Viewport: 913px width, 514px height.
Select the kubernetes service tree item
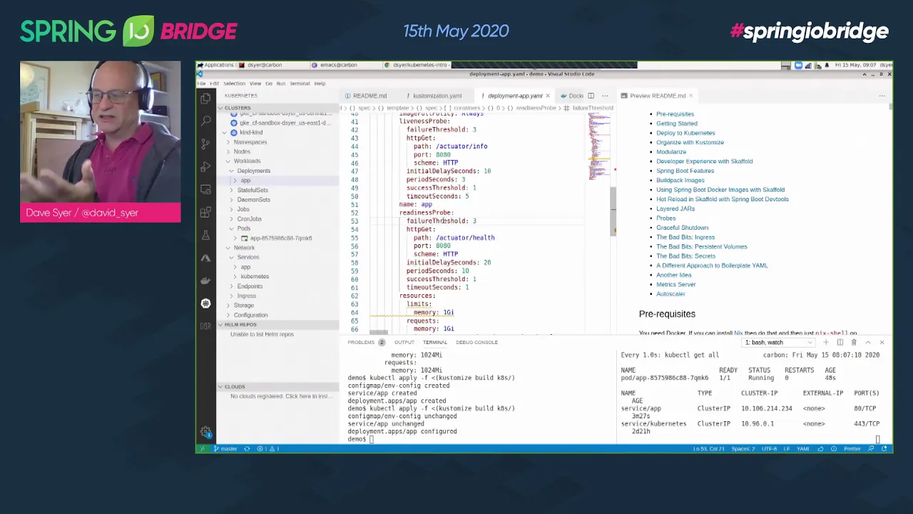[x=255, y=276]
